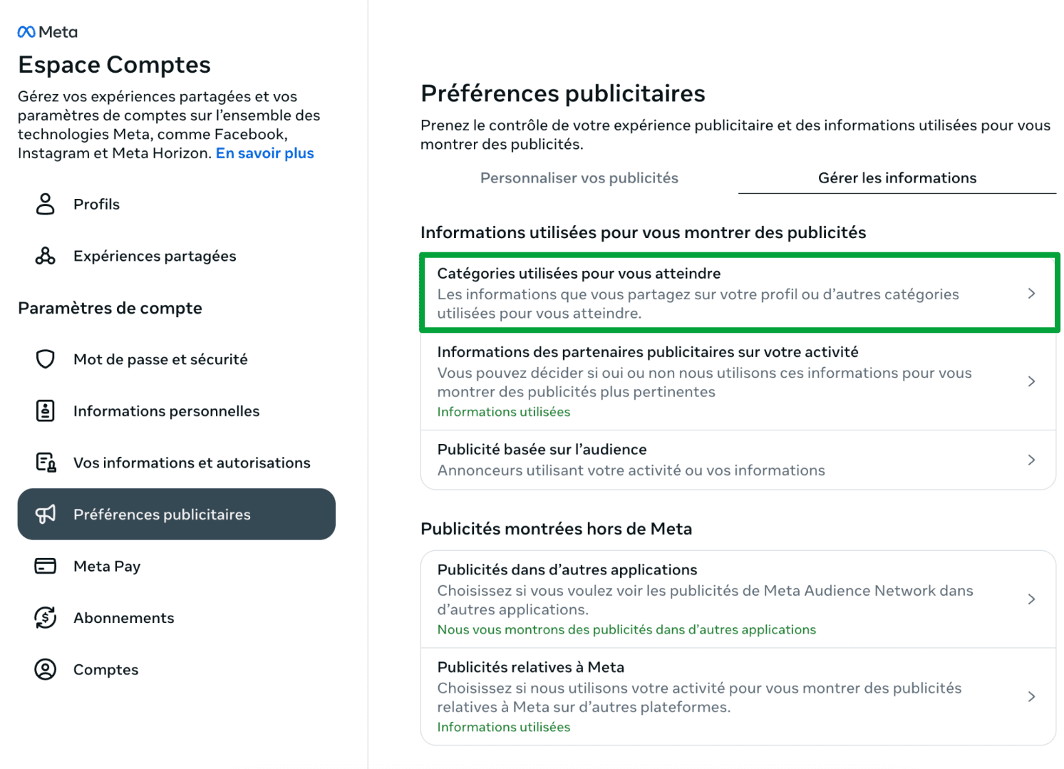Image resolution: width=1064 pixels, height=769 pixels.
Task: Open Meta Pay via the card icon
Action: click(x=46, y=566)
